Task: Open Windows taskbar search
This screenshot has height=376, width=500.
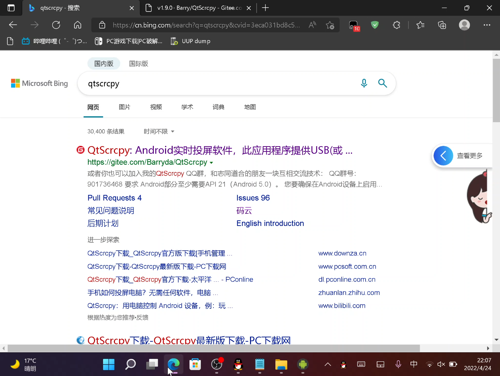Action: tap(130, 365)
